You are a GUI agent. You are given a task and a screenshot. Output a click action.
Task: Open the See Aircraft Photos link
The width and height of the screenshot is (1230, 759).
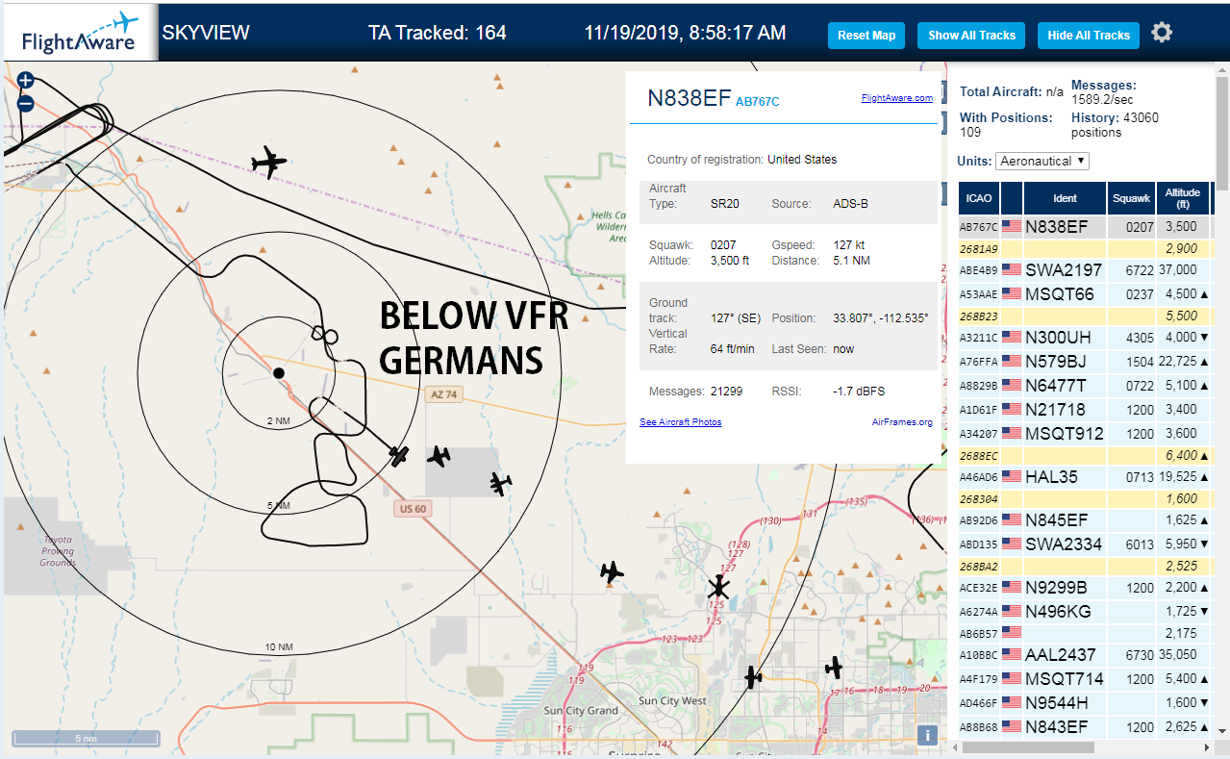click(680, 422)
